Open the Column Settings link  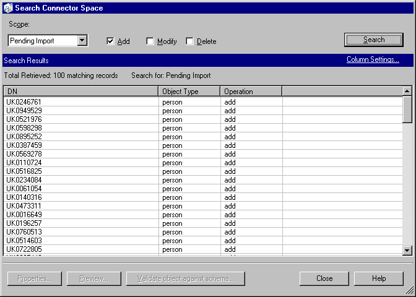[x=373, y=59]
